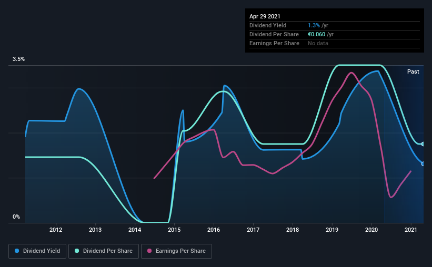
Task: Click the 2020 x-axis label
Action: [x=371, y=230]
